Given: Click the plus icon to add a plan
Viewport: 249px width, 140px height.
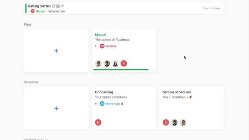Looking at the screenshot, I should 56,51.
